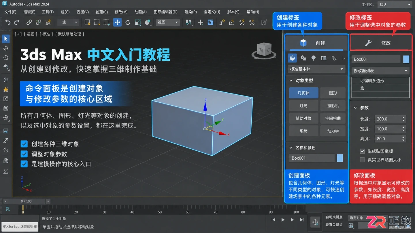
Task: Click the Select and Place sphere icon
Action: coord(148,22)
